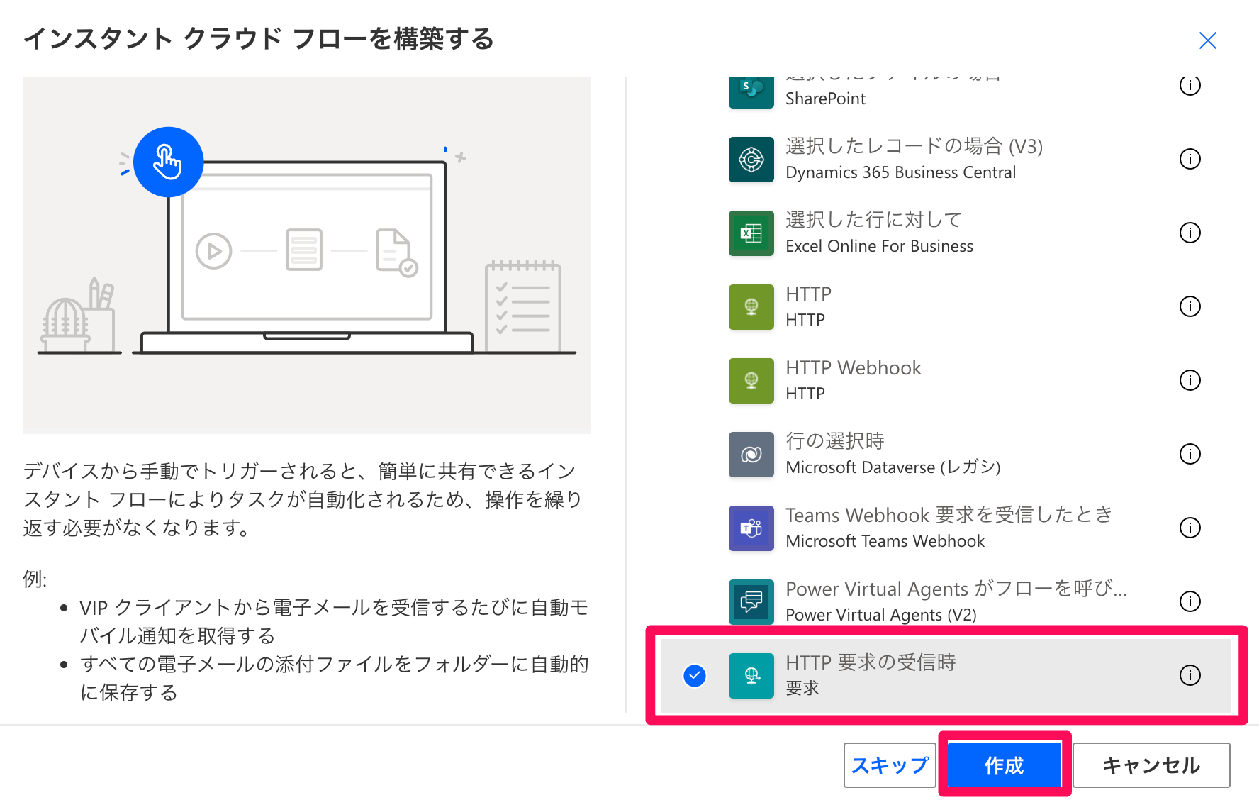Click the スキップ button
Image resolution: width=1259 pixels, height=800 pixels.
[890, 765]
